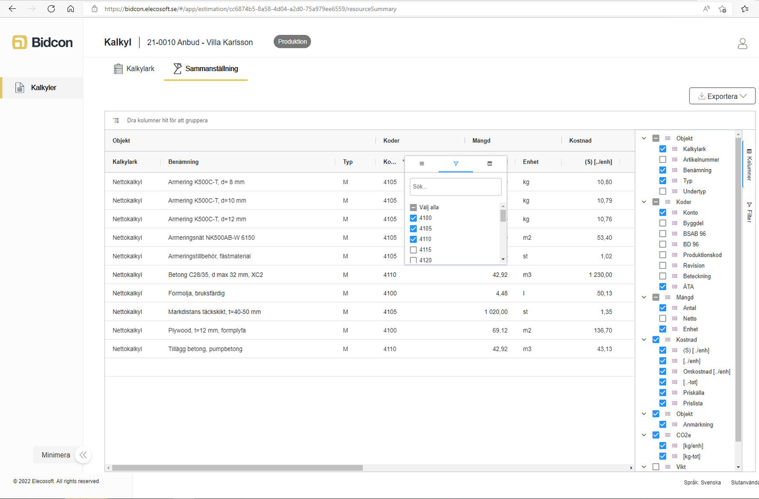Click the Minimera button

point(56,455)
